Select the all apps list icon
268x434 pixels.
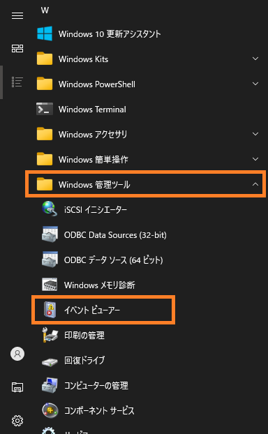pyautogui.click(x=17, y=82)
